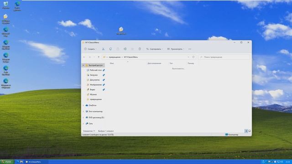Screen dimensions: 292x164
Task: Sort by the Дата изменения column header
Action: click(154, 63)
